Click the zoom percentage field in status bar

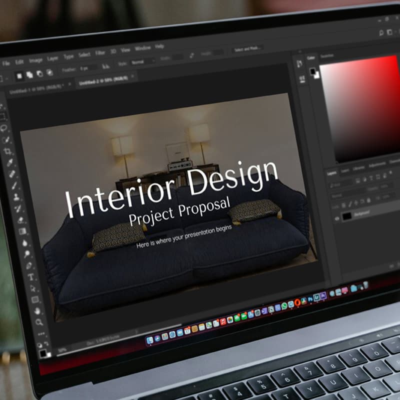pyautogui.click(x=62, y=350)
